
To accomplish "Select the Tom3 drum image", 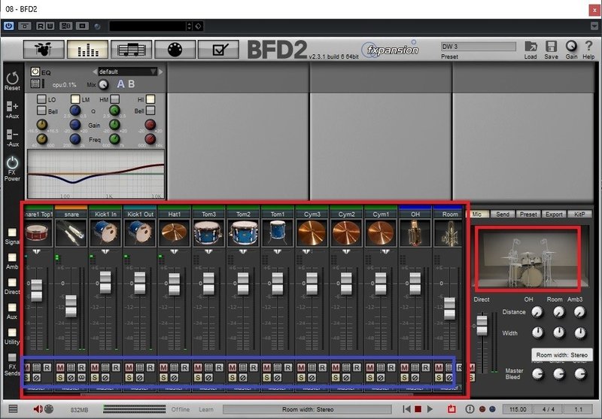I will (208, 233).
